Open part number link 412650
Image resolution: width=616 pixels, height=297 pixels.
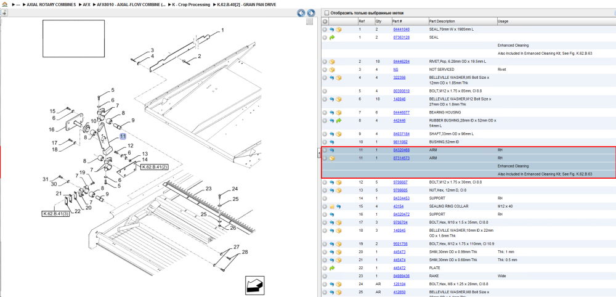[x=399, y=292]
